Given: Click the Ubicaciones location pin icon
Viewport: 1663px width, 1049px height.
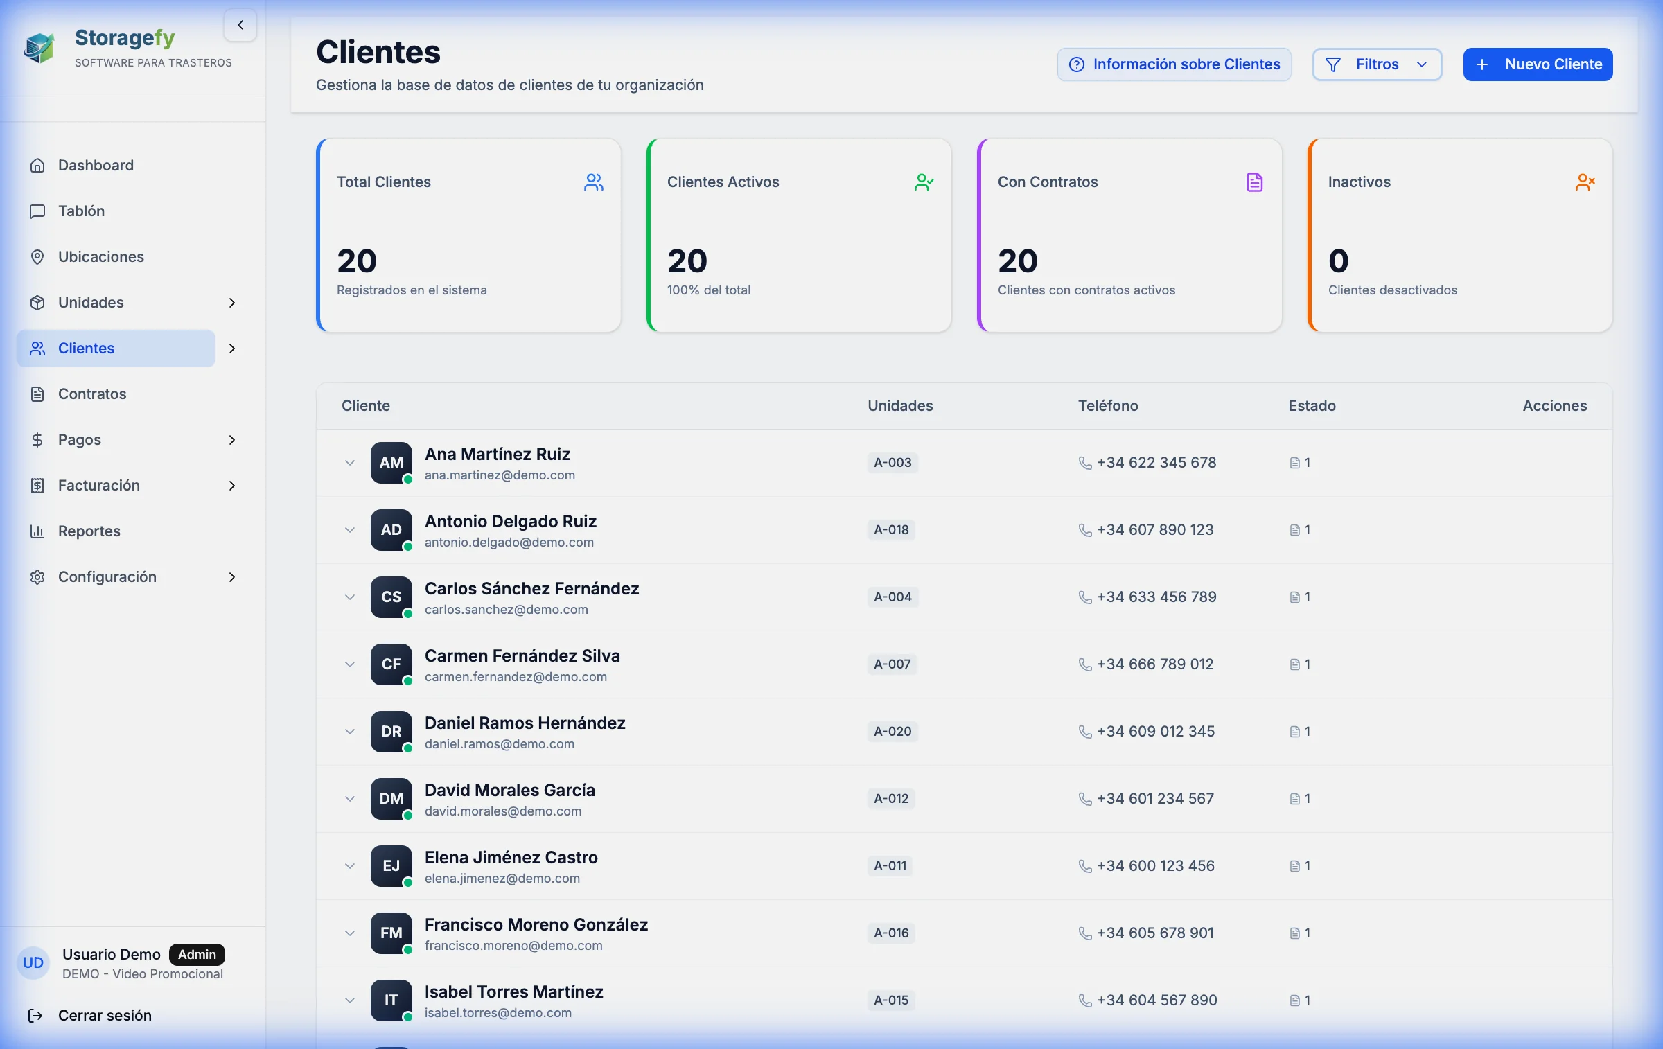Looking at the screenshot, I should coord(37,256).
